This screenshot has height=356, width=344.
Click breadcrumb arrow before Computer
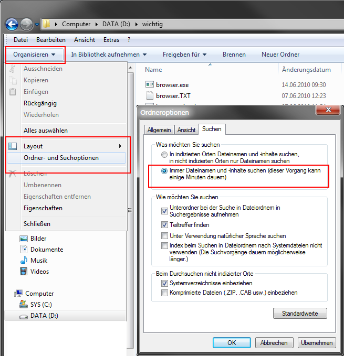click(56, 24)
